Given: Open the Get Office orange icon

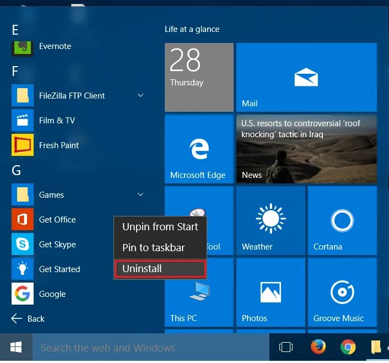Looking at the screenshot, I should (x=23, y=219).
